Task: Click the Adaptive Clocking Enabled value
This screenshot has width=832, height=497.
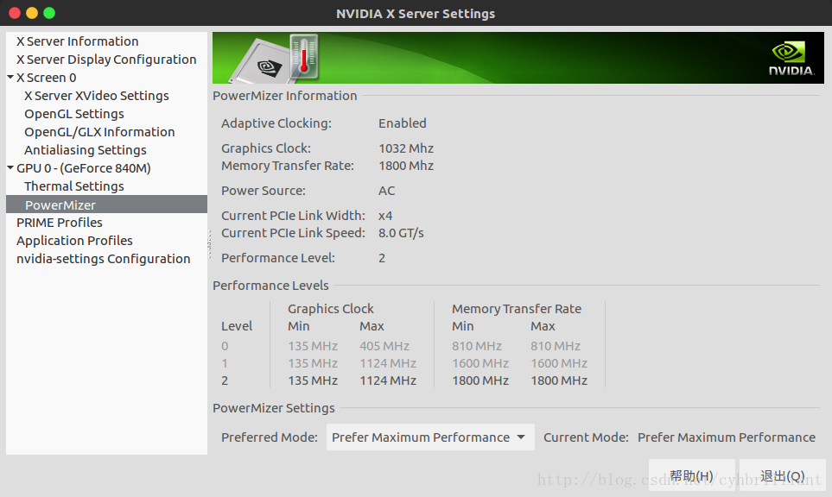Action: [403, 123]
